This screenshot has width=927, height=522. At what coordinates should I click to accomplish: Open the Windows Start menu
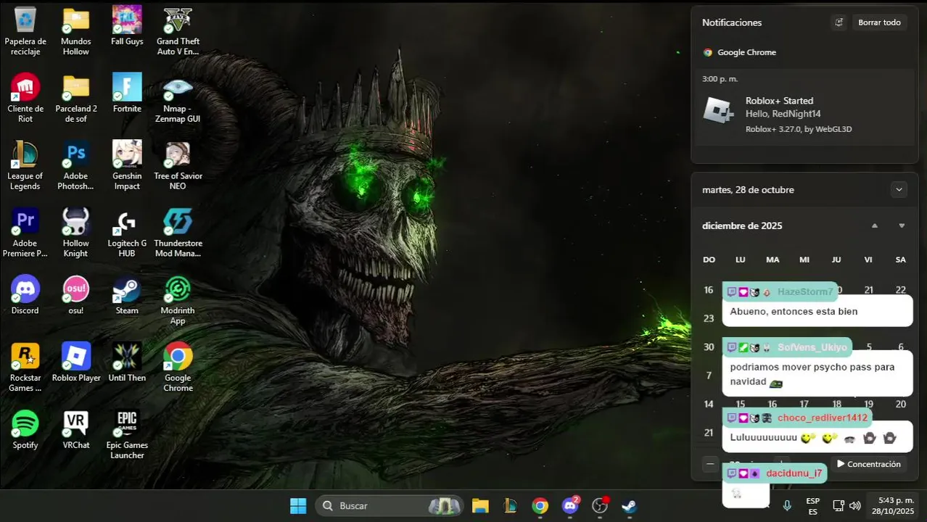[x=298, y=506]
